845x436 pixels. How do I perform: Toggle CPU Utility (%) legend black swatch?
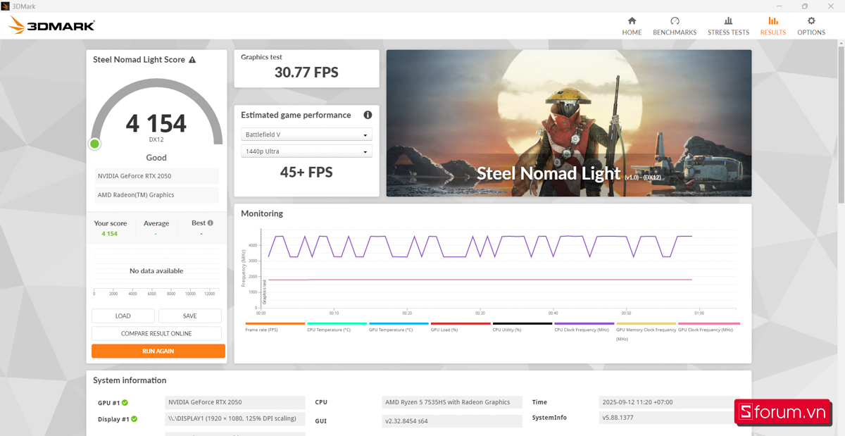(522, 323)
